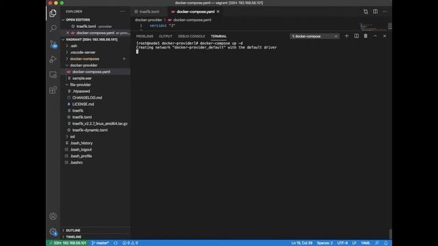The image size is (438, 246).
Task: Click docker-compose.yaml in the breadcrumb
Action: pos(192,20)
